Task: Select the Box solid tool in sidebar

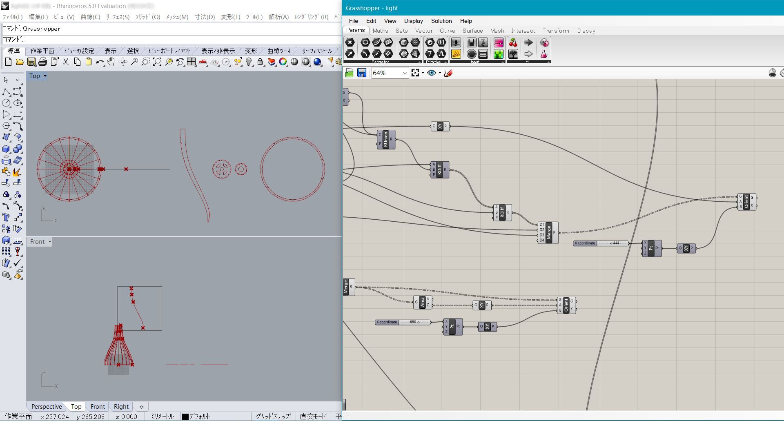Action: 6,149
